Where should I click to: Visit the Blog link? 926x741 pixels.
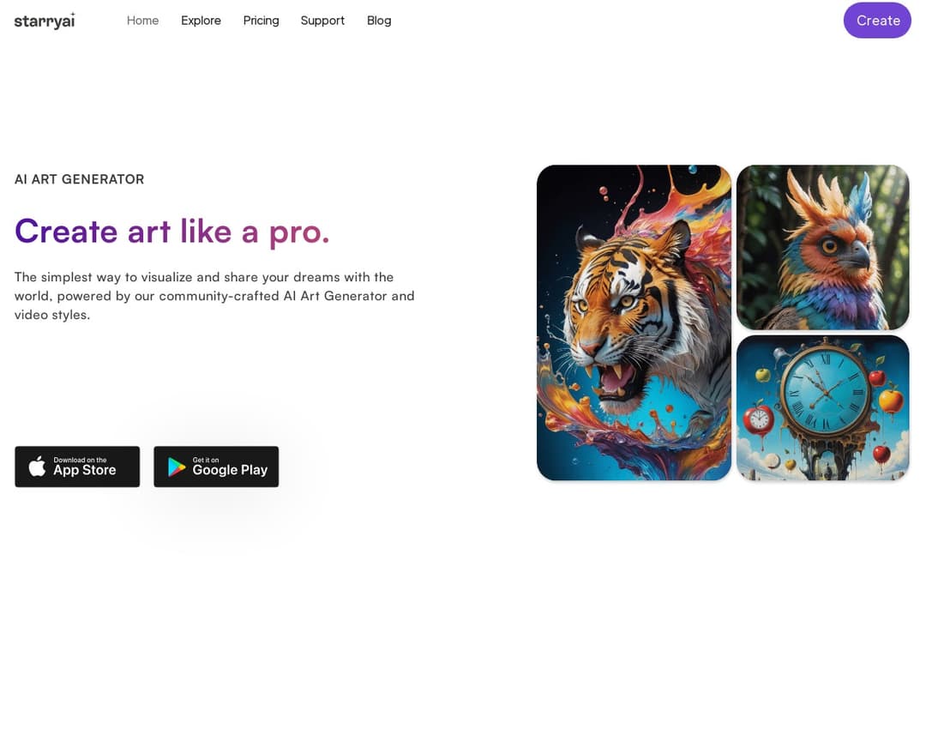pos(379,21)
